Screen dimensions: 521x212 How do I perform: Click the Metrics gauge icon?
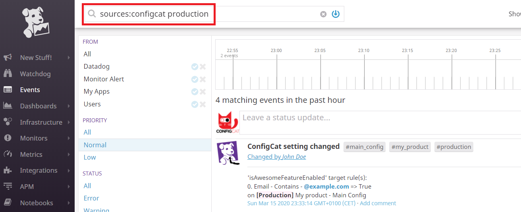click(x=8, y=154)
